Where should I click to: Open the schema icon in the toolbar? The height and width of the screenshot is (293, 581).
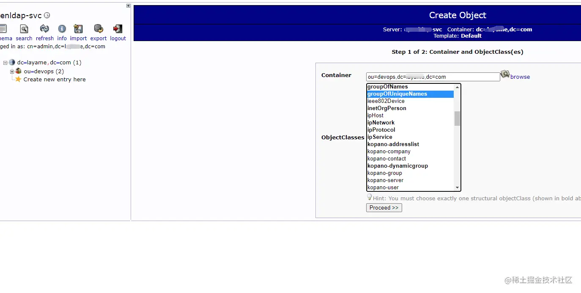(x=3, y=29)
